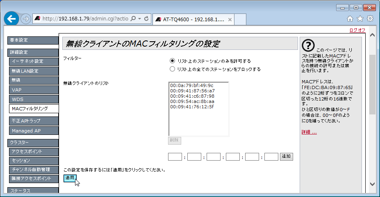Open favorites with the star icon
This screenshot has width=380, height=197.
pos(360,19)
